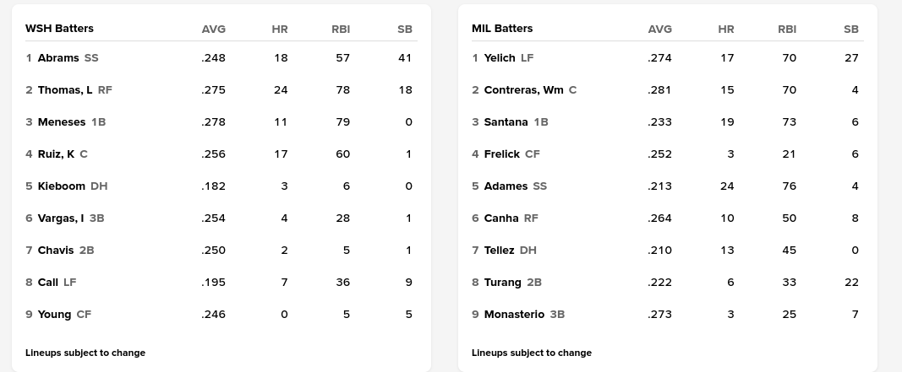Click Monasterio player name
The image size is (902, 372).
(x=514, y=315)
